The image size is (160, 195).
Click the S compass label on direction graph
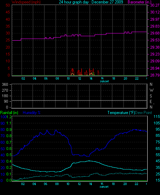pyautogui.click(x=151, y=96)
